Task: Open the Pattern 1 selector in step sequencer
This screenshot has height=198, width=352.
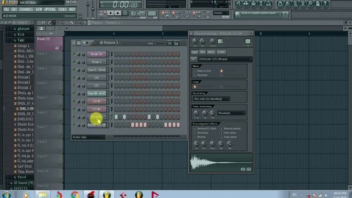Action: coord(111,43)
